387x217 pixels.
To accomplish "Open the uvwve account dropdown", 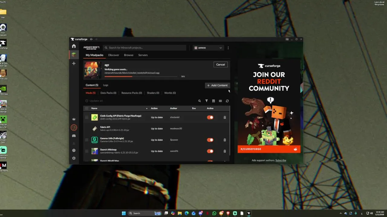I will pos(208,48).
